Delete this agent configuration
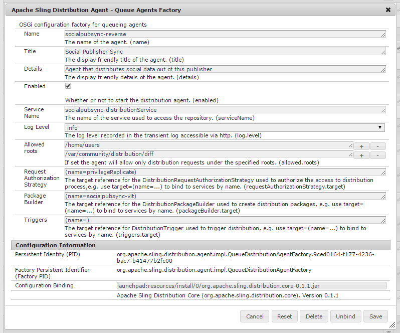Image resolution: width=400 pixels, height=333 pixels. [x=314, y=316]
